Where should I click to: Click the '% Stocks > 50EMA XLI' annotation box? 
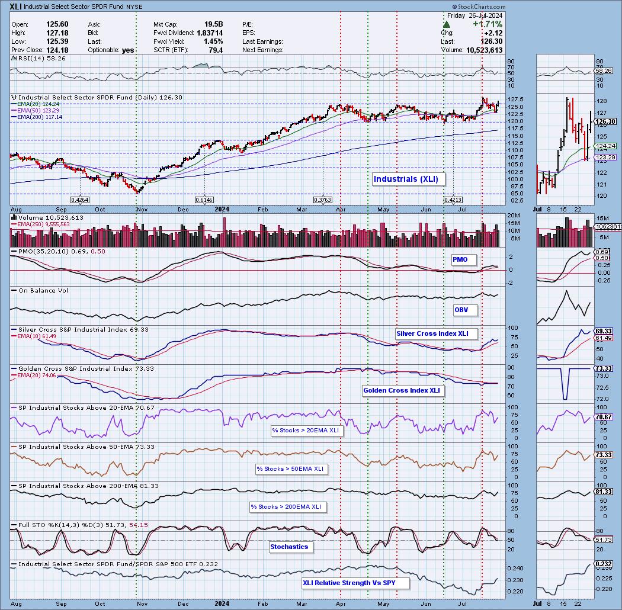290,469
